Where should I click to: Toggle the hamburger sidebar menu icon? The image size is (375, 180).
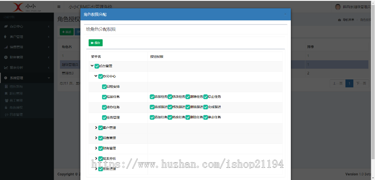click(59, 7)
